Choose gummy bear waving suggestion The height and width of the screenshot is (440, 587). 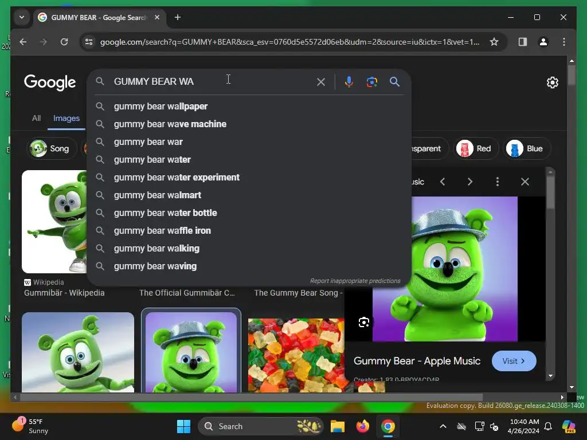tap(249, 266)
